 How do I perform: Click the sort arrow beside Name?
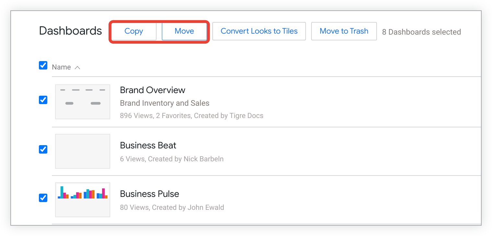click(77, 68)
